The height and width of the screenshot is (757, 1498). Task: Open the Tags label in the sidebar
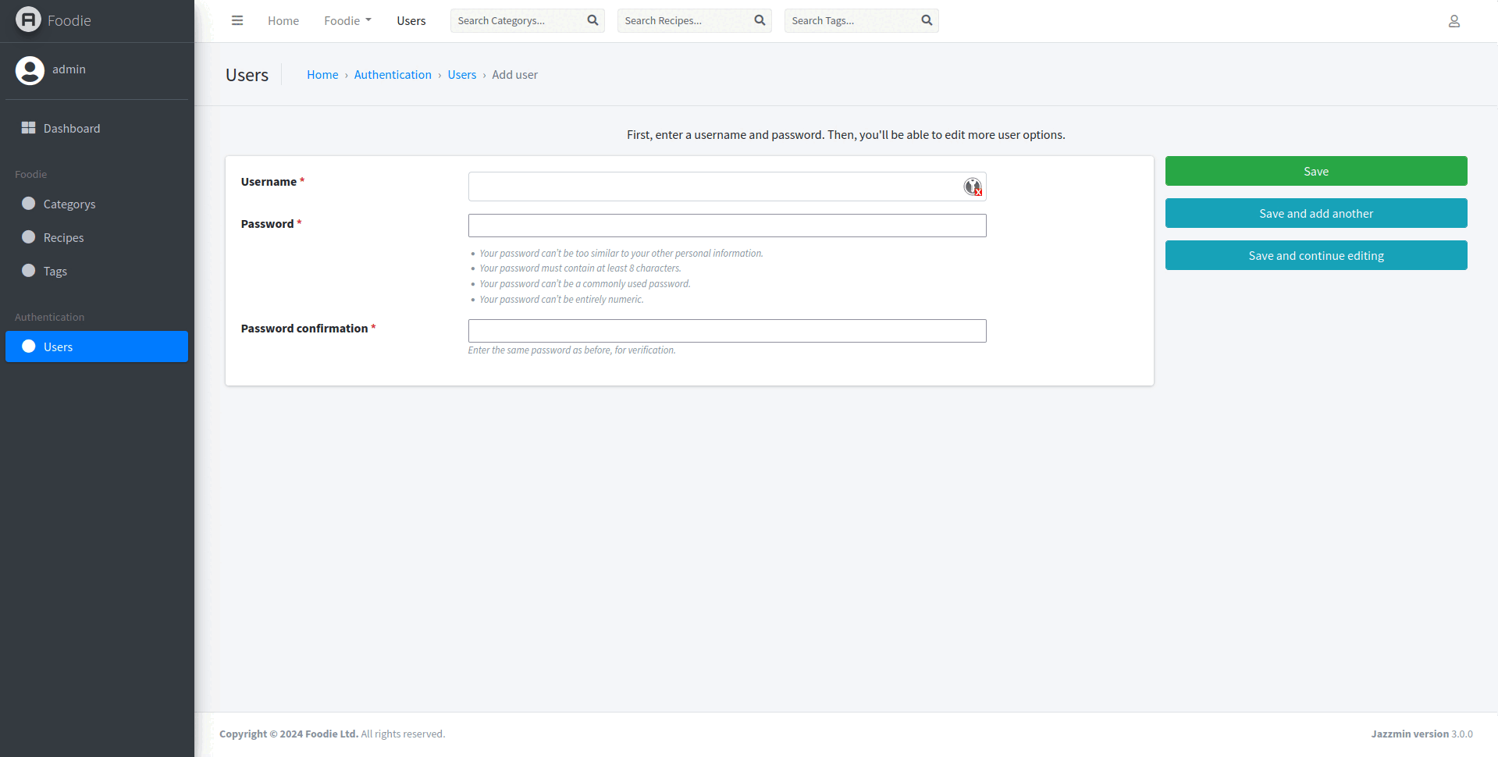pyautogui.click(x=55, y=272)
